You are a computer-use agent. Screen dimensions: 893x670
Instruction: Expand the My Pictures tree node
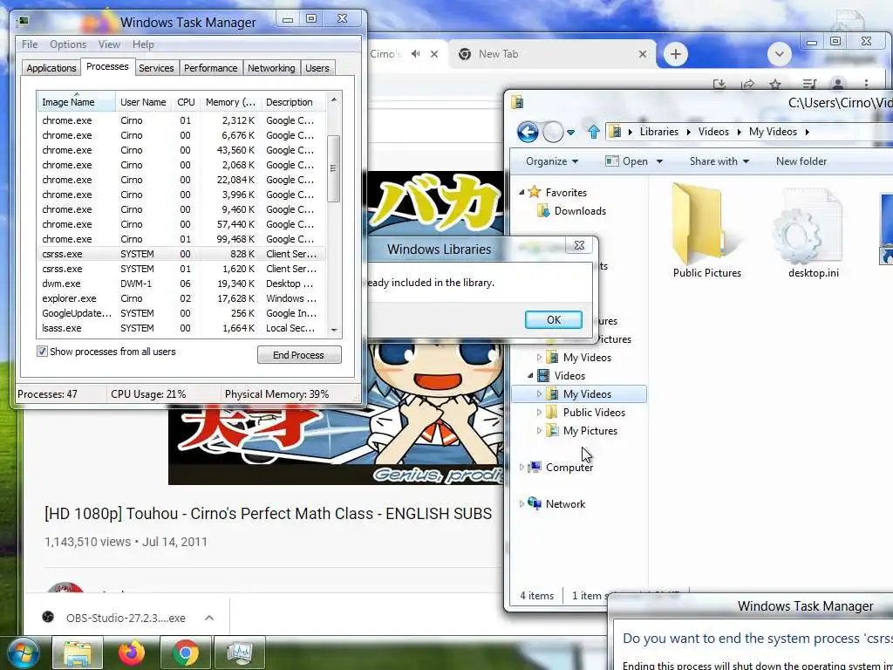(539, 431)
